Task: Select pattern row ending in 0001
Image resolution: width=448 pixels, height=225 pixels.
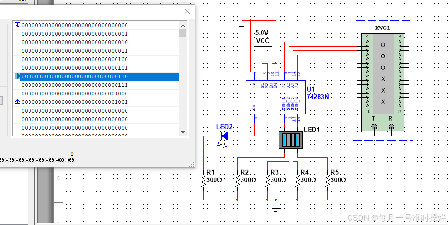Action: pos(100,34)
